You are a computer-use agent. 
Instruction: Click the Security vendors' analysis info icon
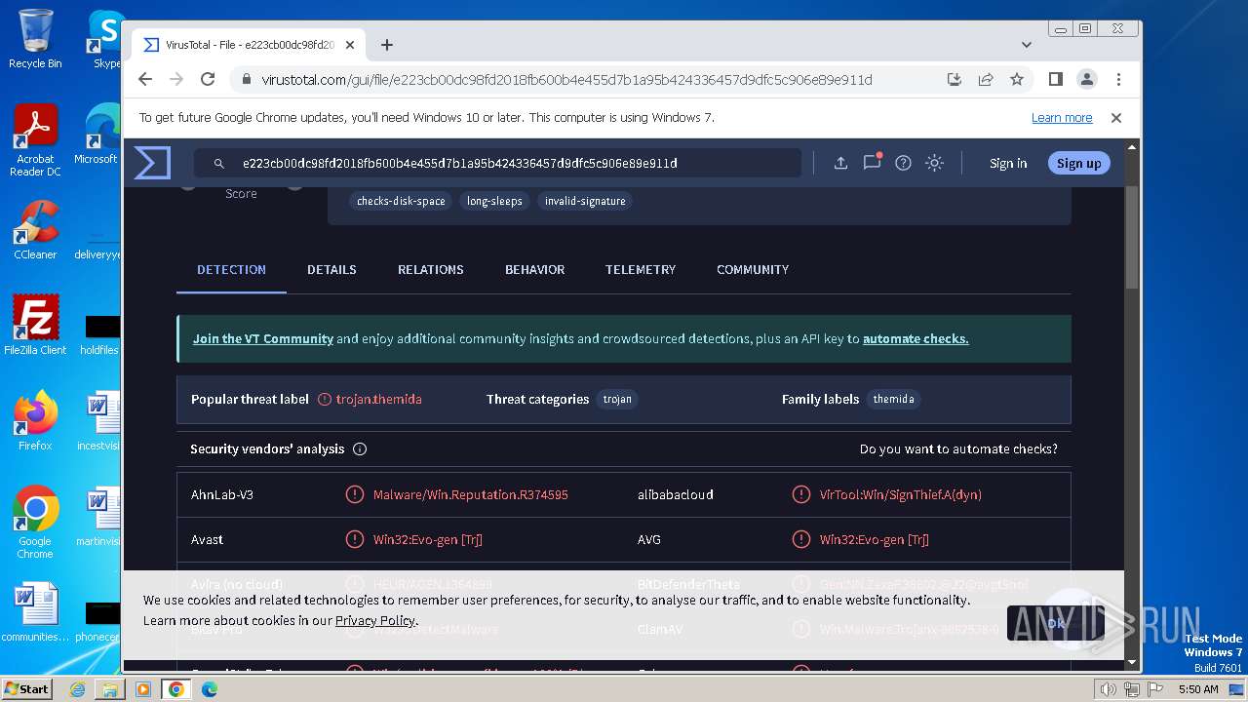click(360, 449)
